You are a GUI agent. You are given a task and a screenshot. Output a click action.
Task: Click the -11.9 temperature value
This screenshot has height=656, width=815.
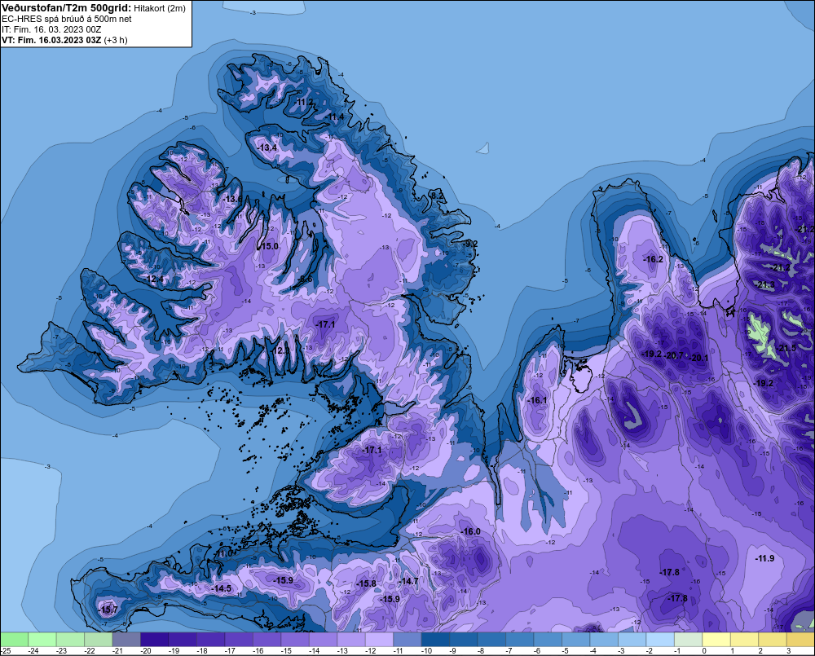pyautogui.click(x=764, y=558)
